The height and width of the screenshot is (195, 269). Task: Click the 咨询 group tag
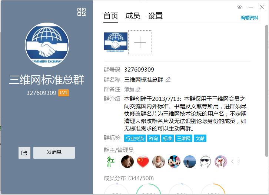tap(153, 138)
